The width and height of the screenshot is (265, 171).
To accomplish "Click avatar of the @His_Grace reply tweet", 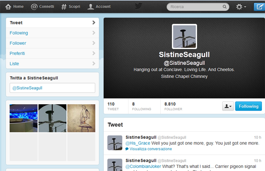I will click(115, 143).
